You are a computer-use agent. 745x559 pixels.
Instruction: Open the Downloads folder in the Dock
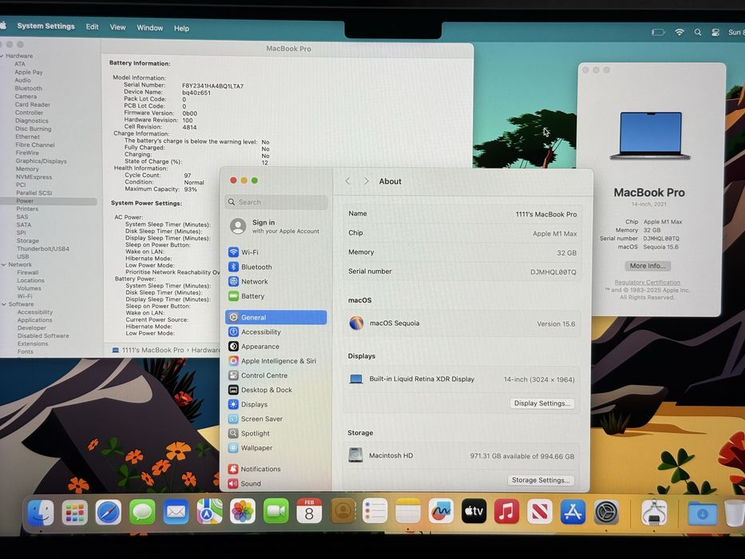(702, 513)
